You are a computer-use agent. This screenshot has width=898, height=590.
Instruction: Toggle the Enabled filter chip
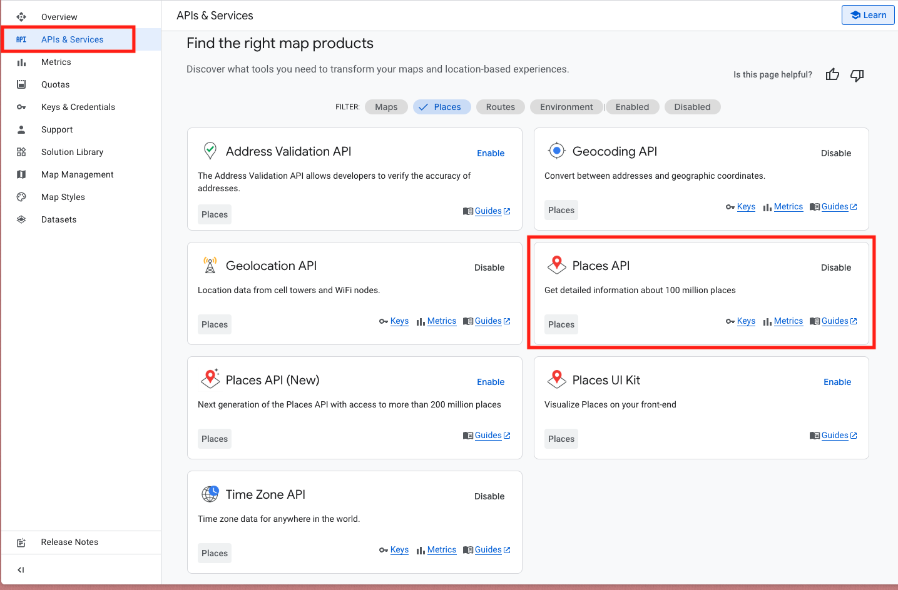632,107
